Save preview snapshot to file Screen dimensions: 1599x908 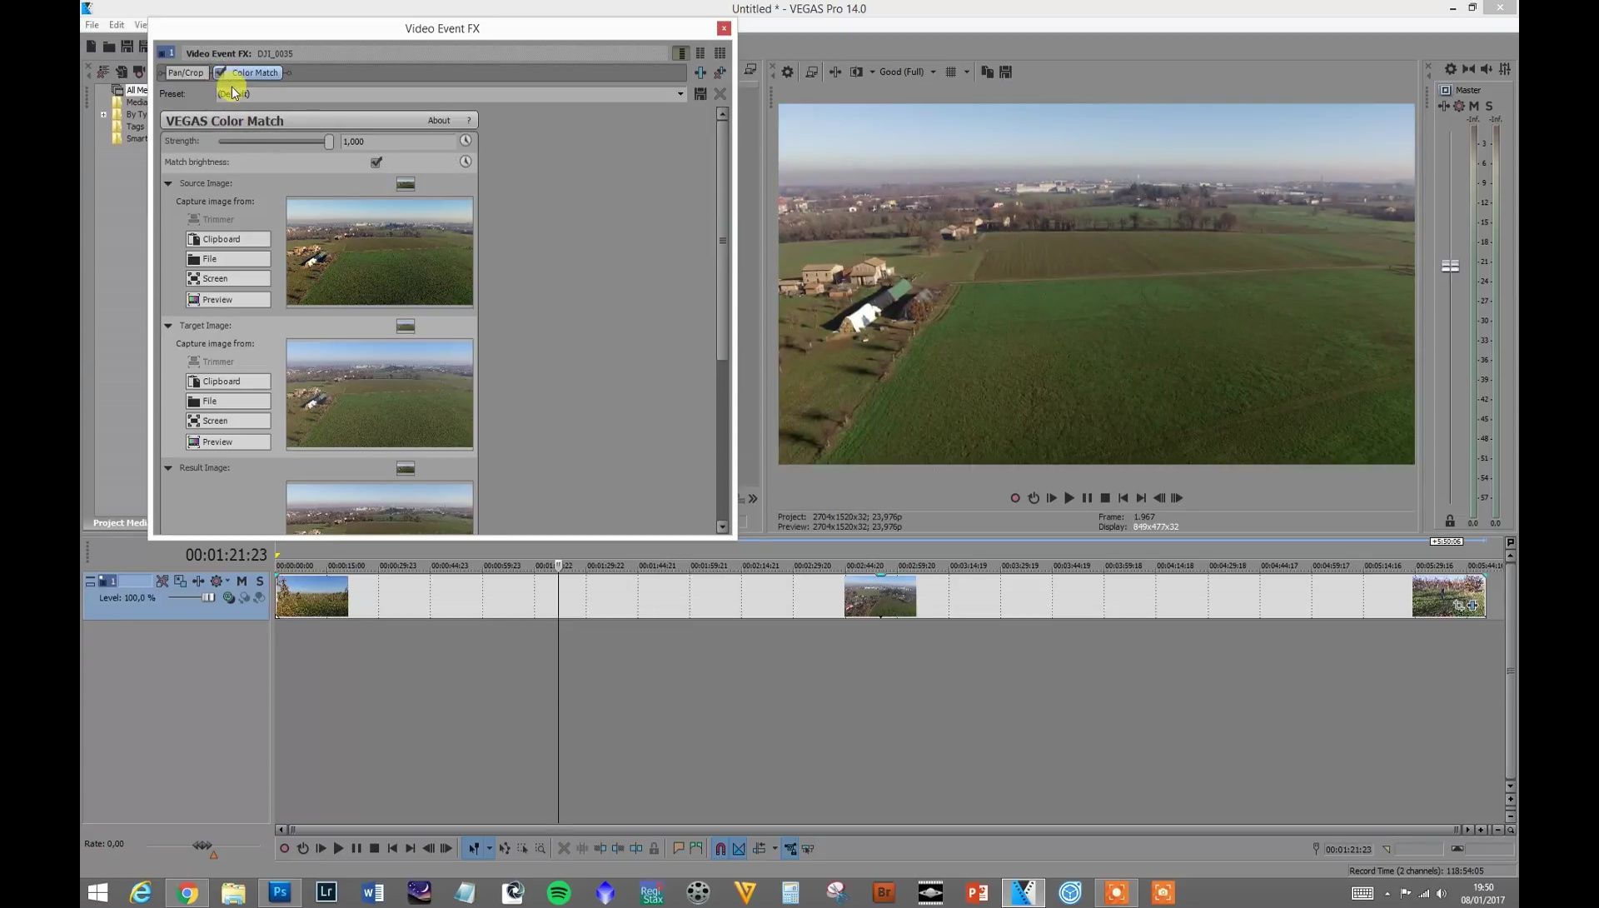1005,72
